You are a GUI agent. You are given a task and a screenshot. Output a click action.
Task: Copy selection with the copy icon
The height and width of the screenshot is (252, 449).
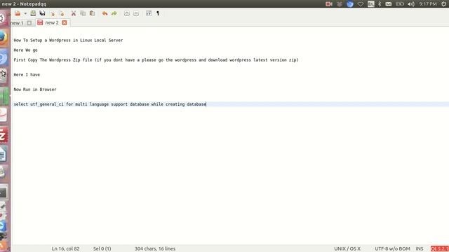click(83, 13)
